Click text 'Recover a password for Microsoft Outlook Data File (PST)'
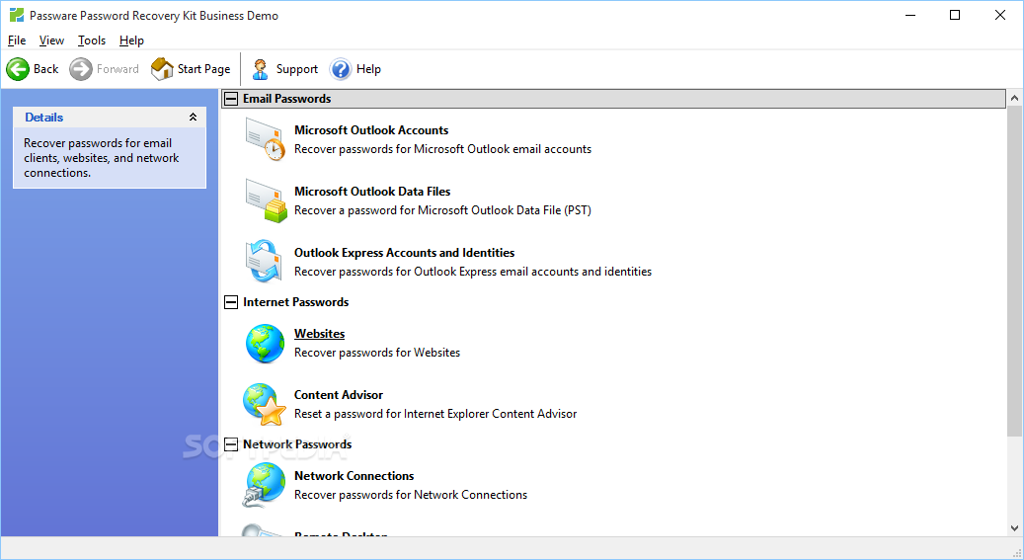1024x560 pixels. click(442, 210)
